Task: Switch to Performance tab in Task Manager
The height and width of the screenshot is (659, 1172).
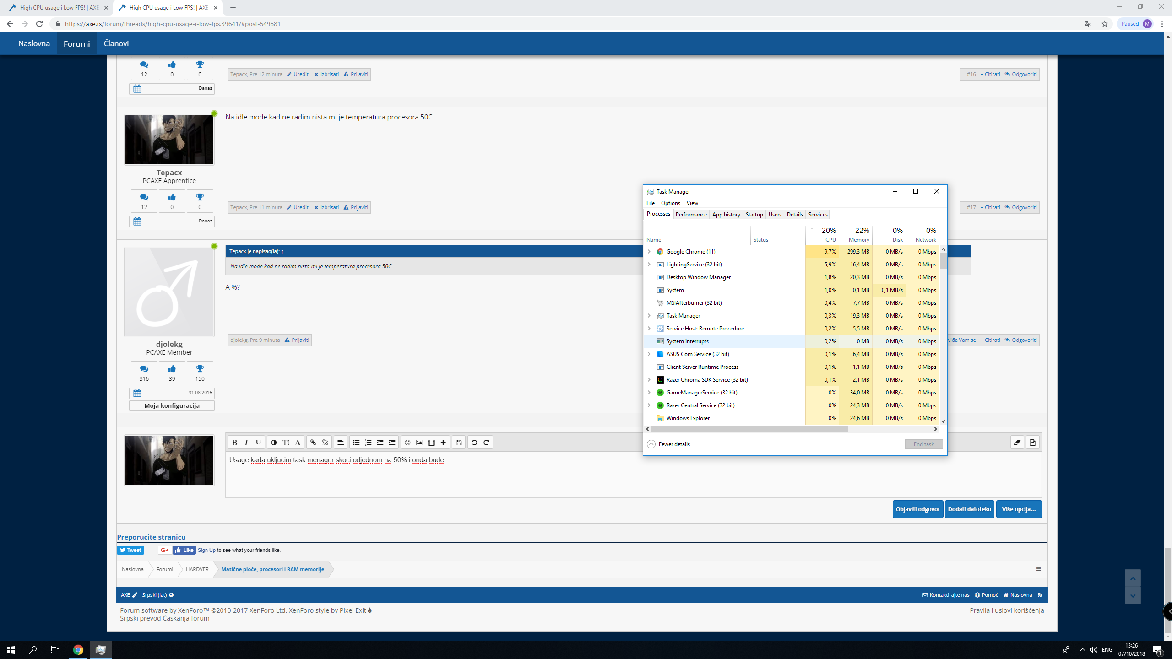Action: tap(691, 215)
